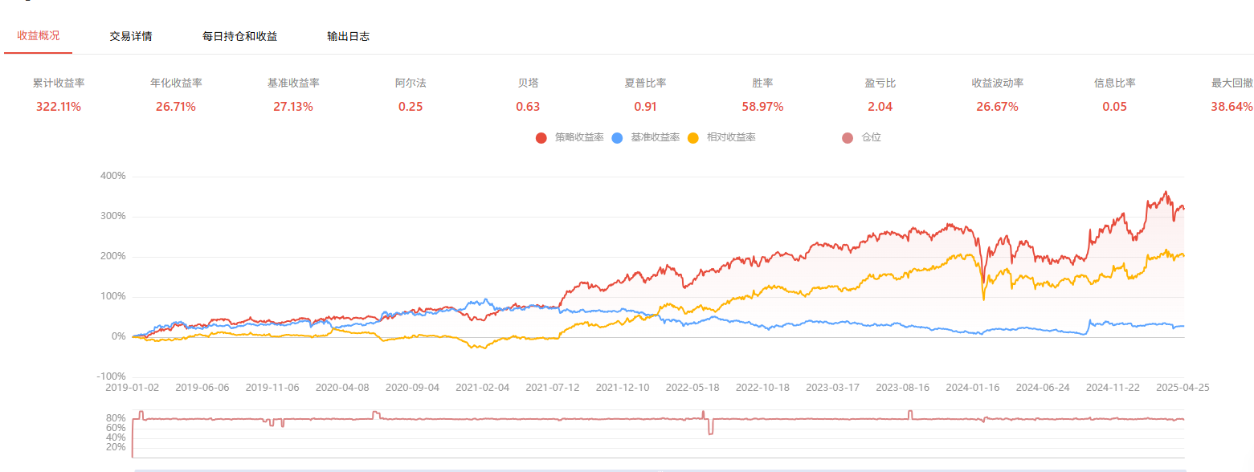Click the 阿尔法 metric value 0.25

[411, 107]
